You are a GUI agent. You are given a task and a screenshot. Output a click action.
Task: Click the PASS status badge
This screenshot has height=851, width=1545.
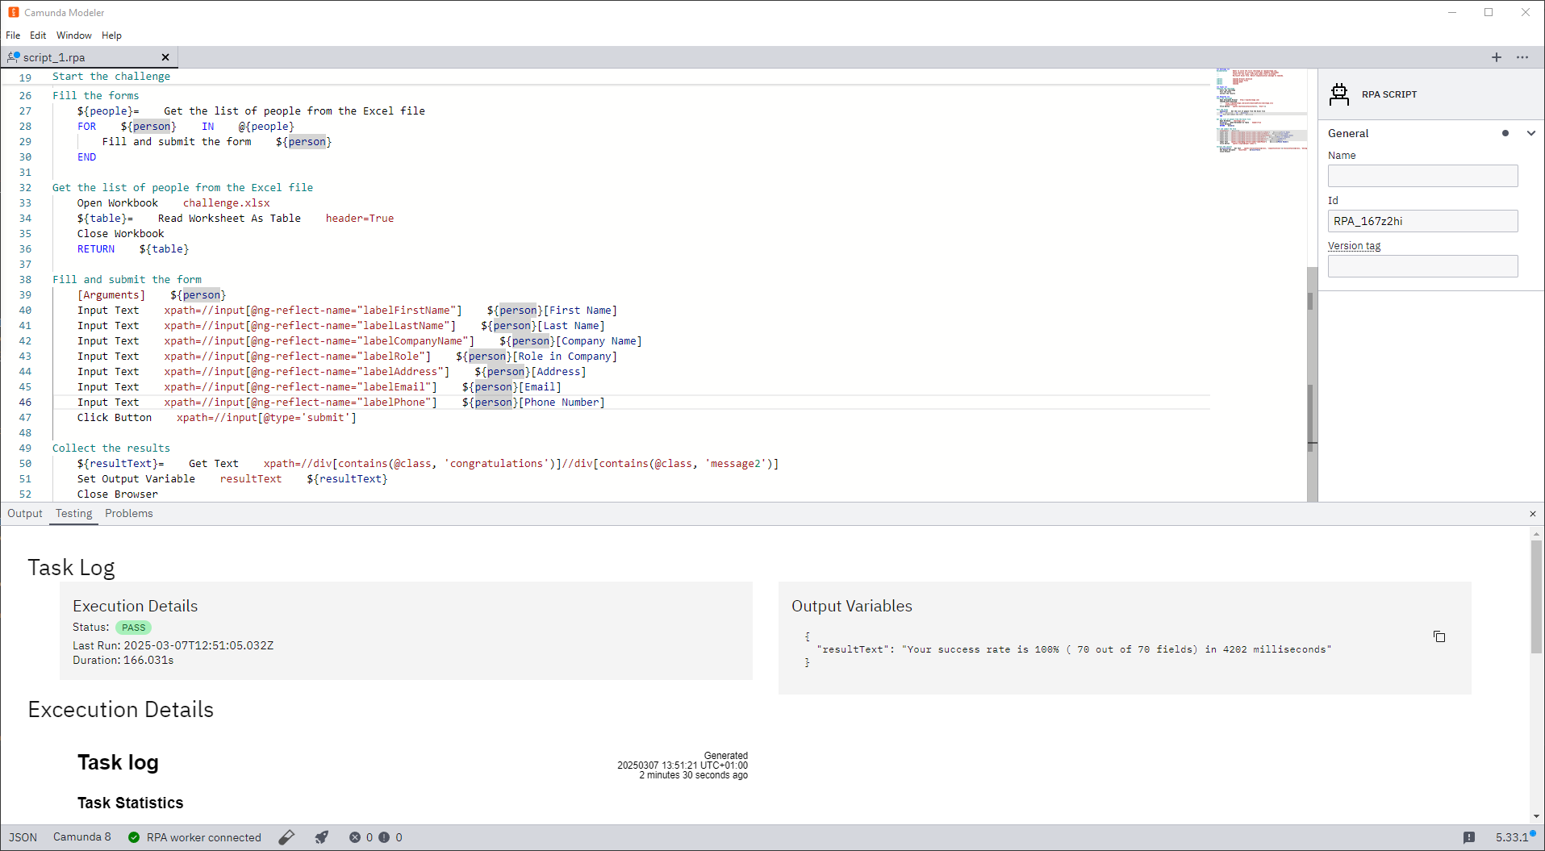coord(133,628)
